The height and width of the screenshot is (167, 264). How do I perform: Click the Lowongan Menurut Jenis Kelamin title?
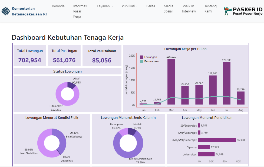click(x=128, y=118)
